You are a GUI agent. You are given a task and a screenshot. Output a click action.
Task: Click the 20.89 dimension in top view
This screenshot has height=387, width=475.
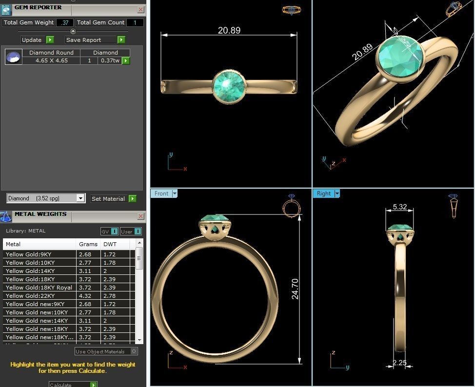tap(229, 30)
